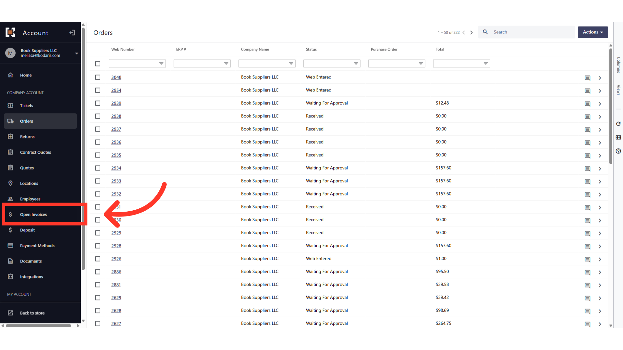623x350 pixels.
Task: Click the collapse sidebar icon next to Account
Action: click(72, 33)
